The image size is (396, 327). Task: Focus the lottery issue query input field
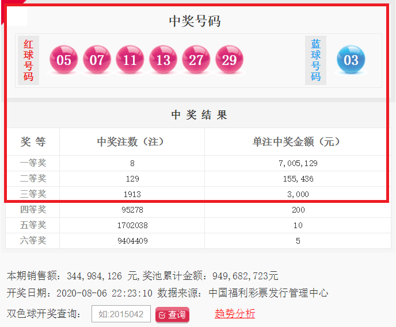121,314
